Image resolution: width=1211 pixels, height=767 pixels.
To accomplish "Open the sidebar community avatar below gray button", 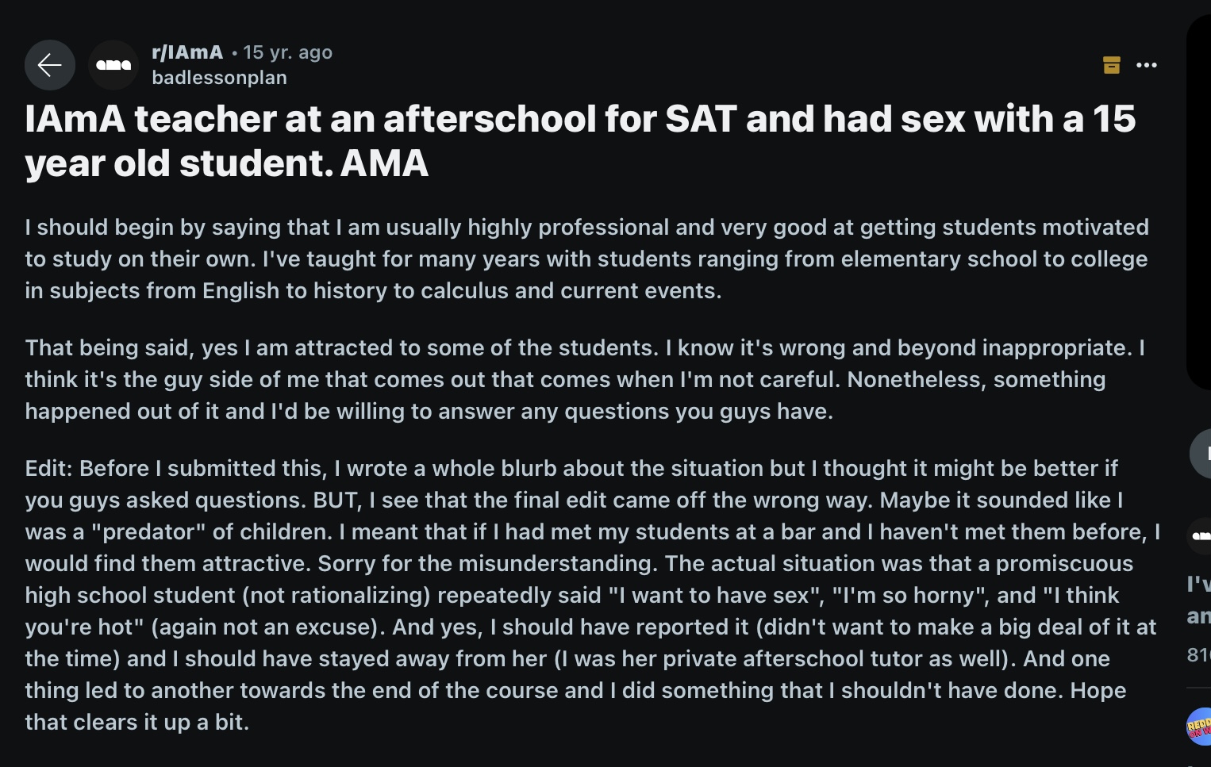I will (1200, 536).
